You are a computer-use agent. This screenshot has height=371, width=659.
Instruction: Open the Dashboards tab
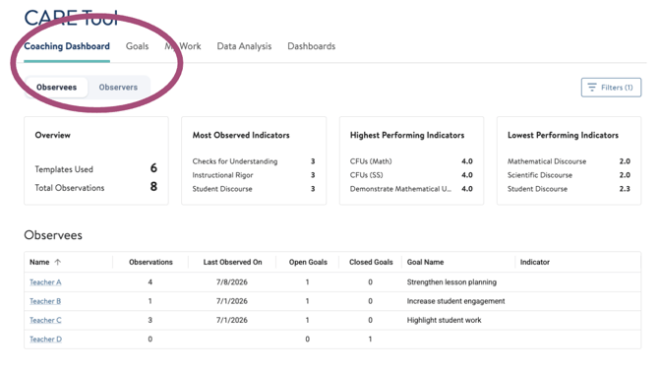[312, 46]
